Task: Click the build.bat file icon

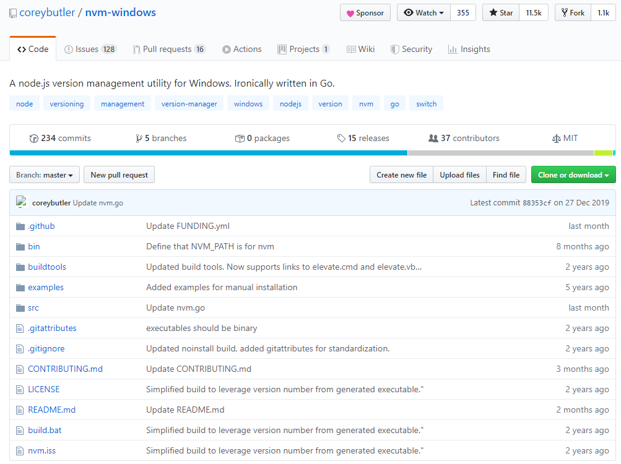Action: pyautogui.click(x=20, y=431)
